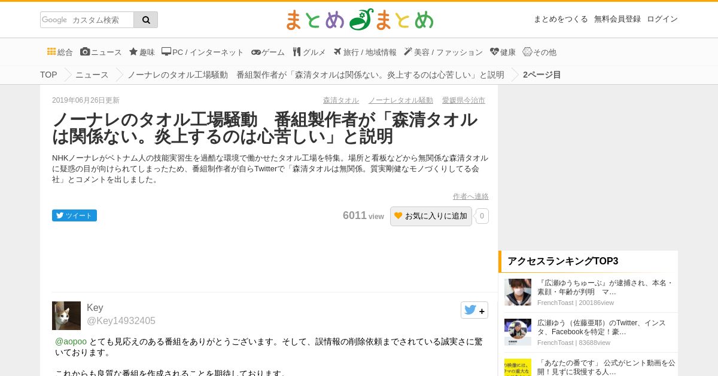Open article title breadcrumb link
The image size is (718, 376).
[x=316, y=75]
